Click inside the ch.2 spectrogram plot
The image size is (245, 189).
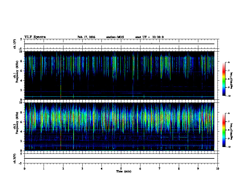click(x=119, y=127)
